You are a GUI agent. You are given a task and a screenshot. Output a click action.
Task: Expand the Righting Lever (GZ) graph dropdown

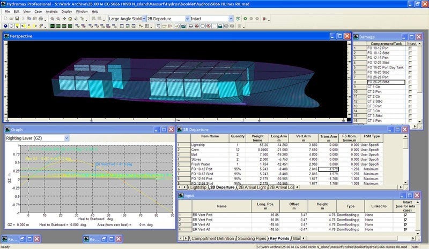click(66, 138)
